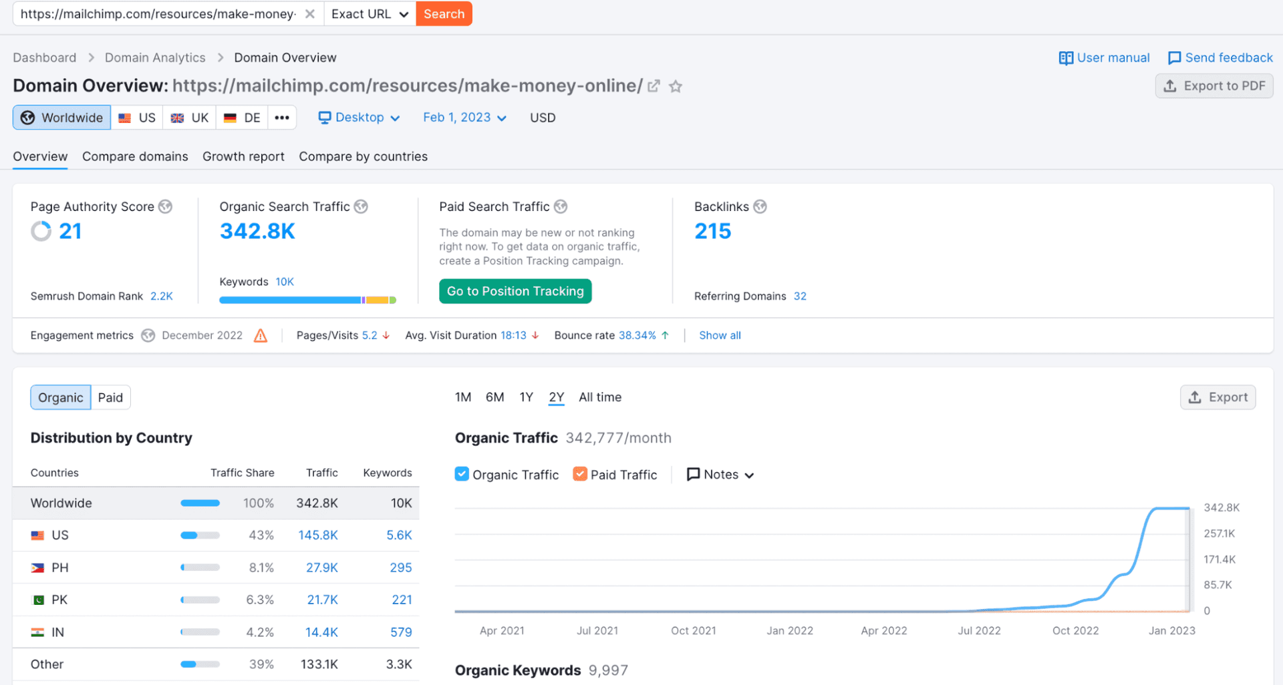
Task: Click globe icon next to Engagement metrics
Action: (x=148, y=335)
